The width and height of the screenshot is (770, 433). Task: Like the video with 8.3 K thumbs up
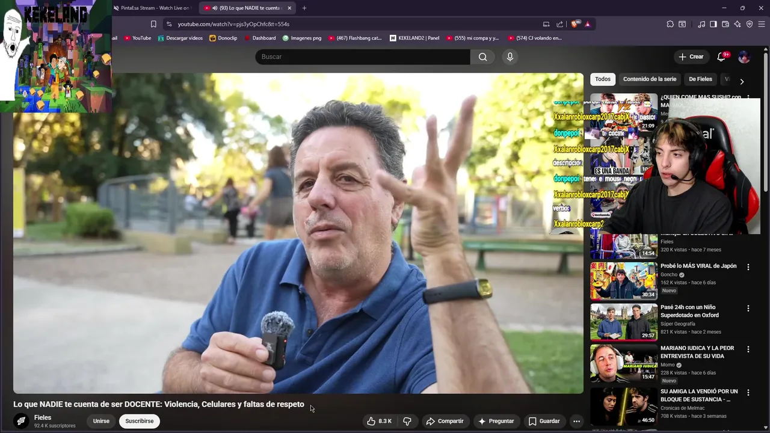[x=380, y=421]
